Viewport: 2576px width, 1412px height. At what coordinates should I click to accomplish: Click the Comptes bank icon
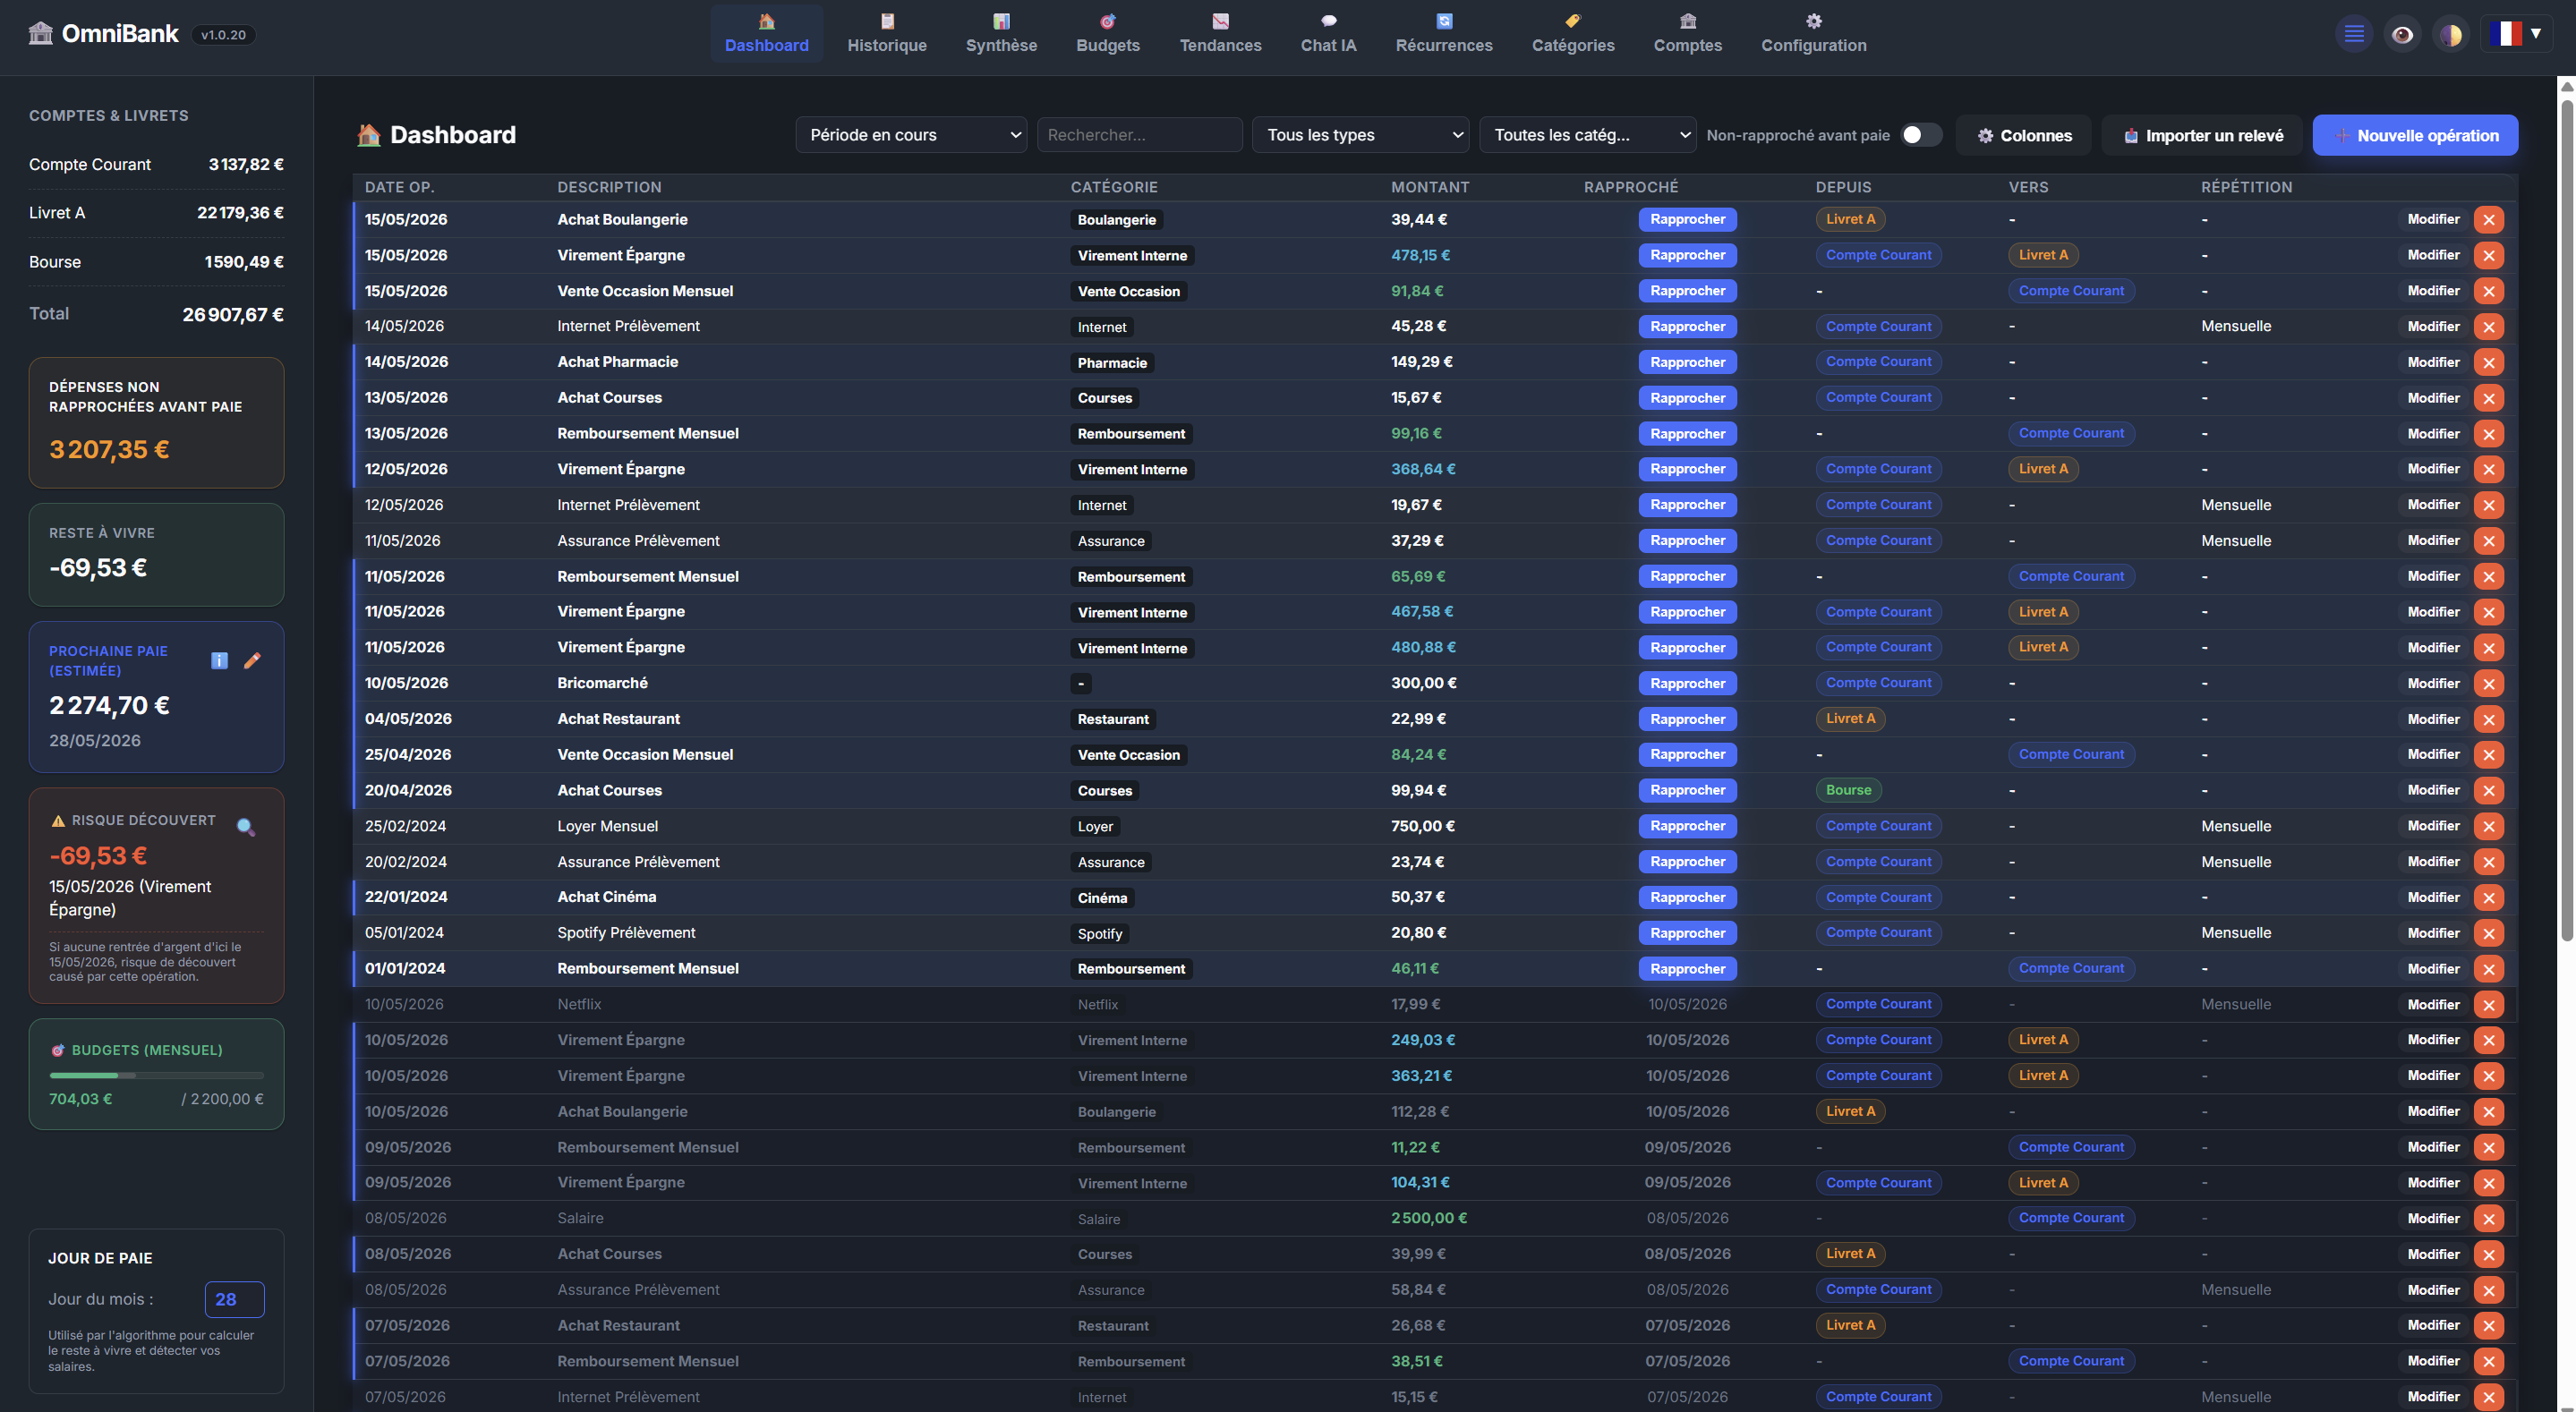(x=1687, y=21)
